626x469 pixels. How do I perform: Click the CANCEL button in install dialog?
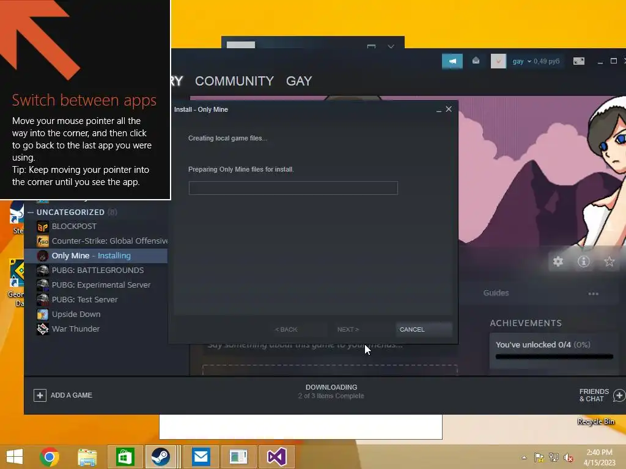click(424, 329)
